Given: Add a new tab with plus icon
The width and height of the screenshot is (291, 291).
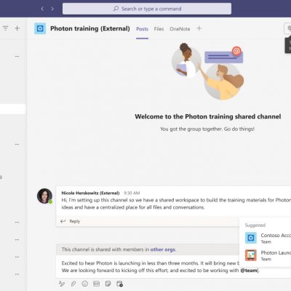Looking at the screenshot, I should (x=199, y=28).
